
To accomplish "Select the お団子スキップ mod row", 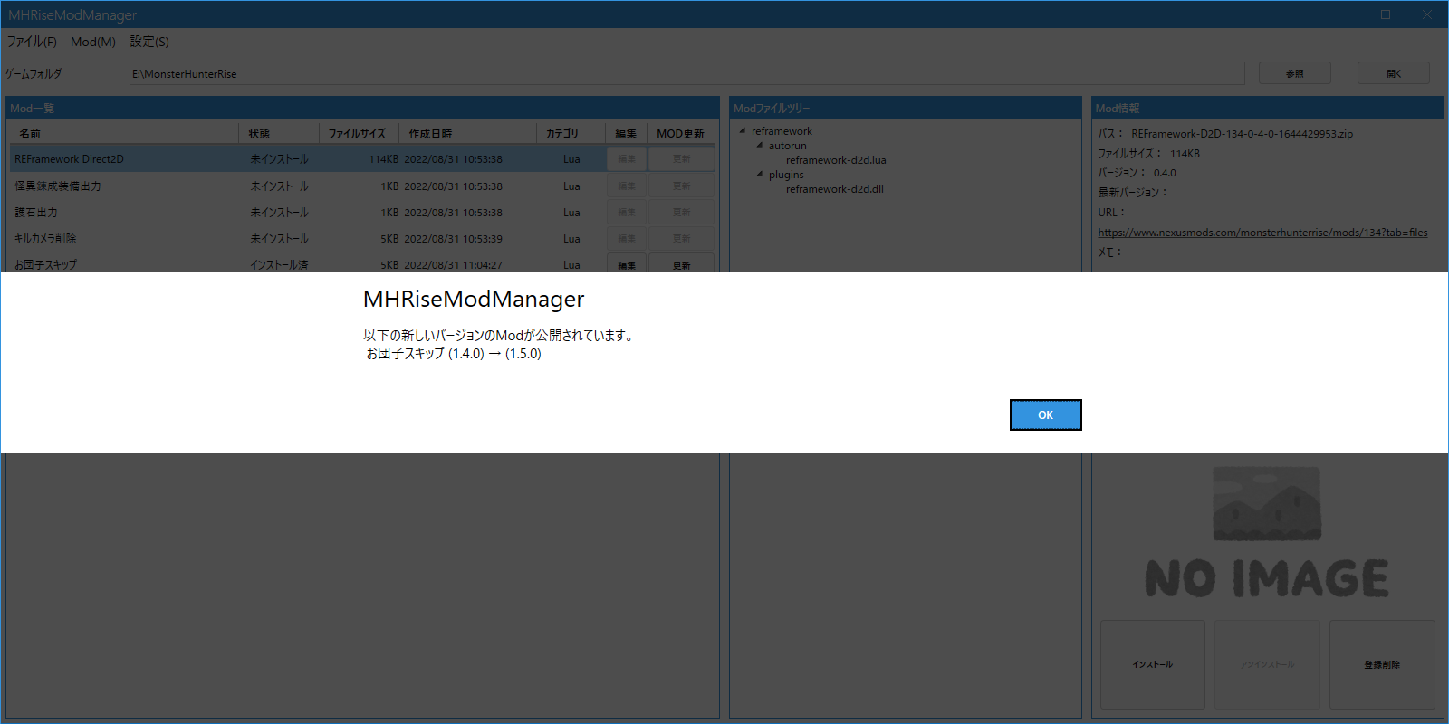I will (362, 263).
